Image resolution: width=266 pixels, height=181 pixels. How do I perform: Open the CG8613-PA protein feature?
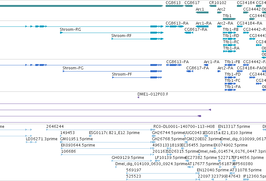click(x=174, y=65)
